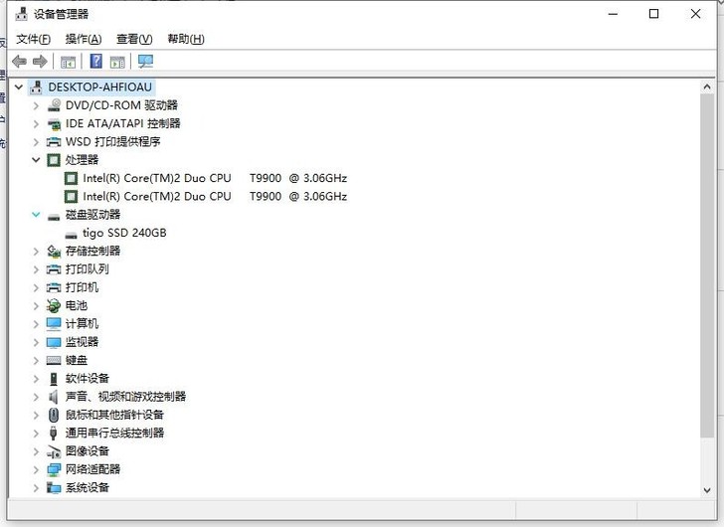
Task: Expand the 系统设备 category
Action: pyautogui.click(x=36, y=488)
